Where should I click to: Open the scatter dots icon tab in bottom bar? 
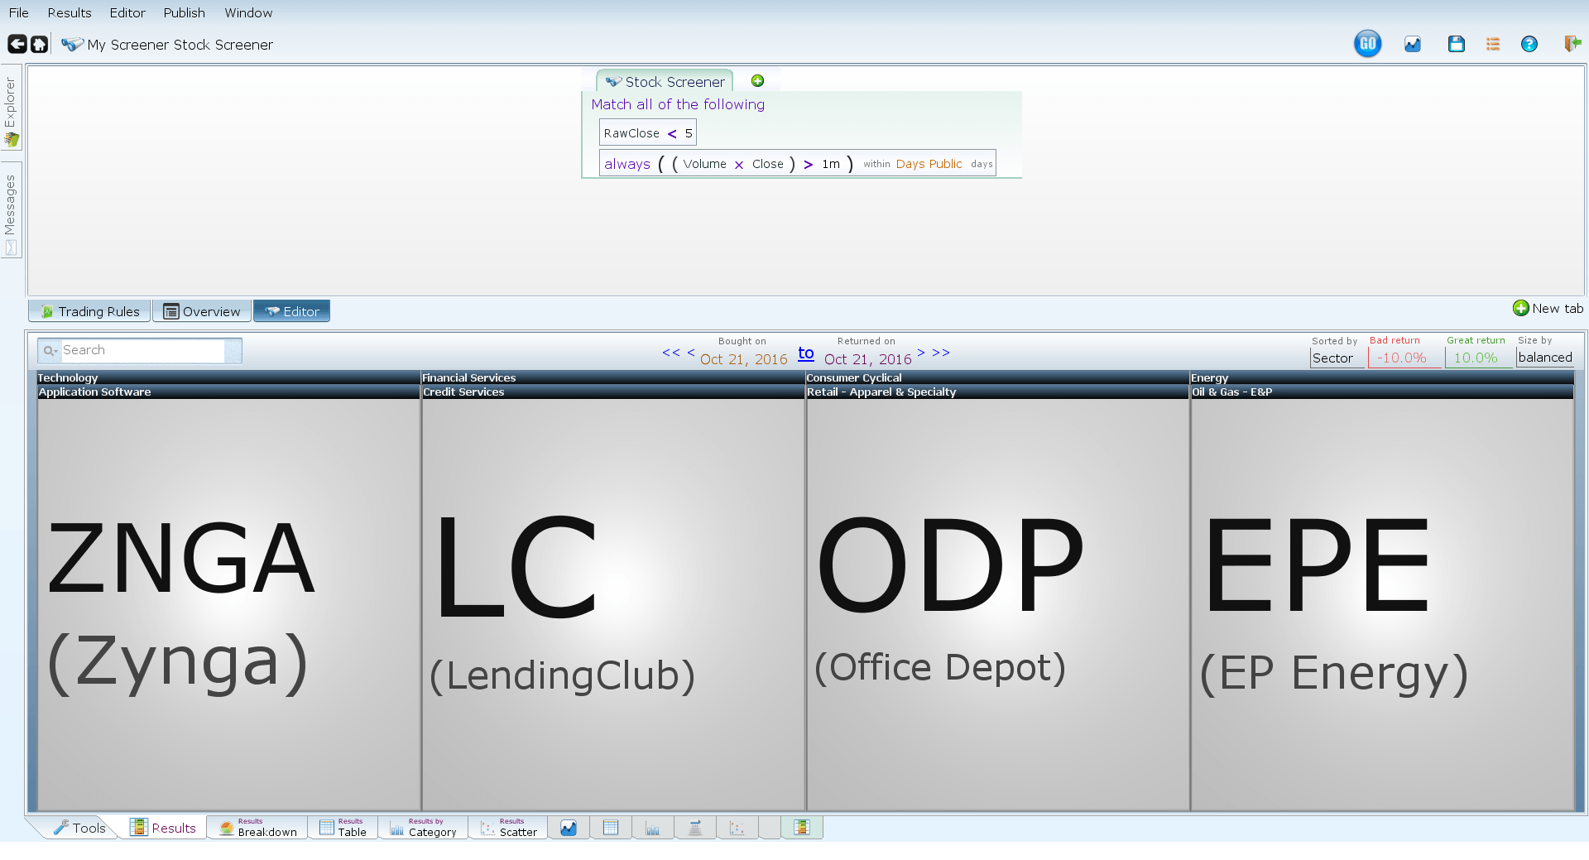[x=737, y=828]
